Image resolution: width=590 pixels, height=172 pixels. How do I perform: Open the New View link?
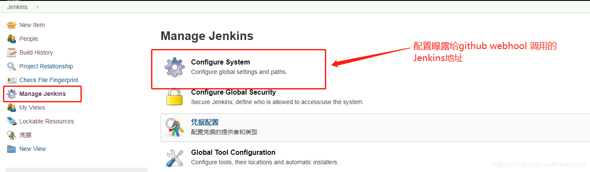33,149
